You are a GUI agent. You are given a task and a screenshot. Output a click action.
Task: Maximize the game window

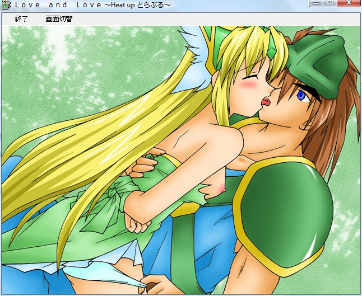pos(330,3)
